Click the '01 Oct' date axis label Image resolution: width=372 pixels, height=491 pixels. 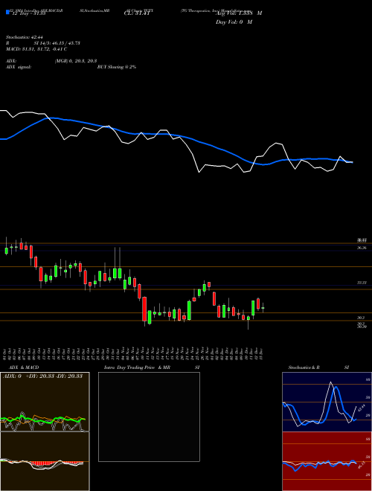tap(6, 353)
